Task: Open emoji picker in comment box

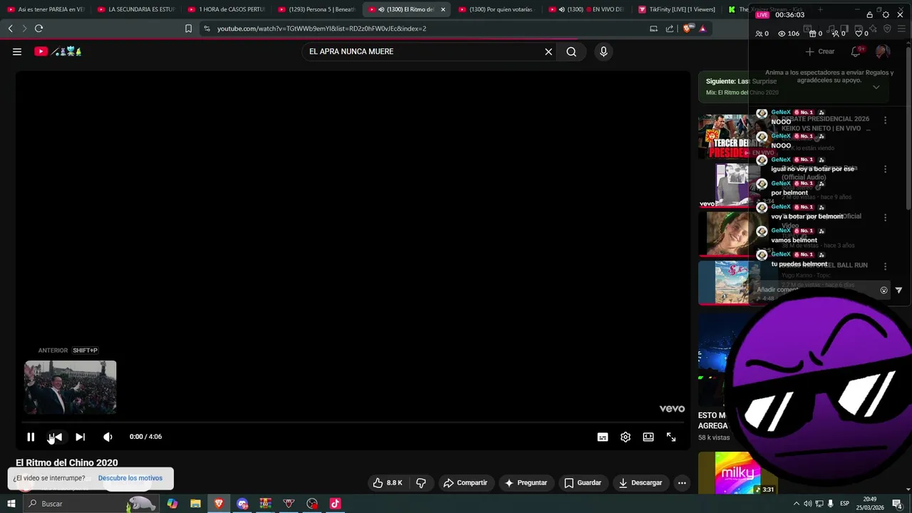Action: click(x=884, y=290)
